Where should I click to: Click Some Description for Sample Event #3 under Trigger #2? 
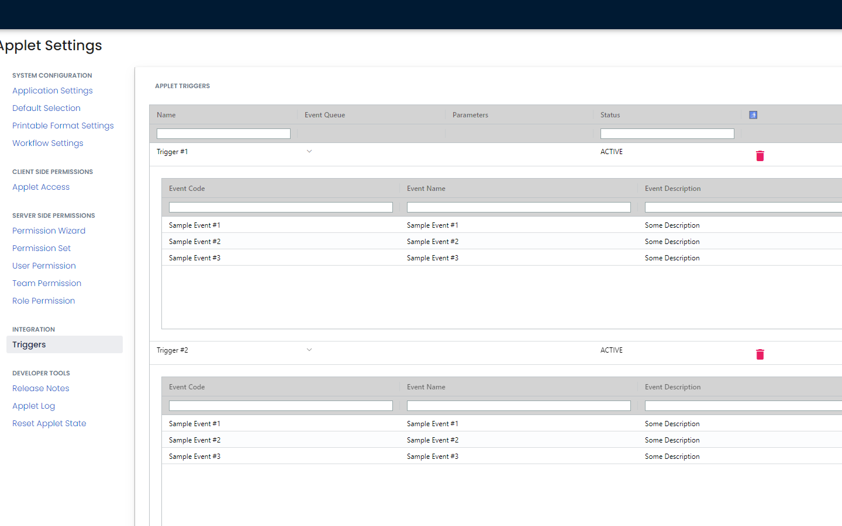click(672, 457)
